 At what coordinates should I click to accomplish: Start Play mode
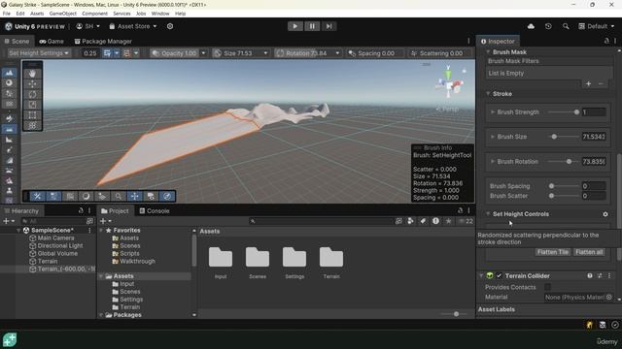coord(294,26)
